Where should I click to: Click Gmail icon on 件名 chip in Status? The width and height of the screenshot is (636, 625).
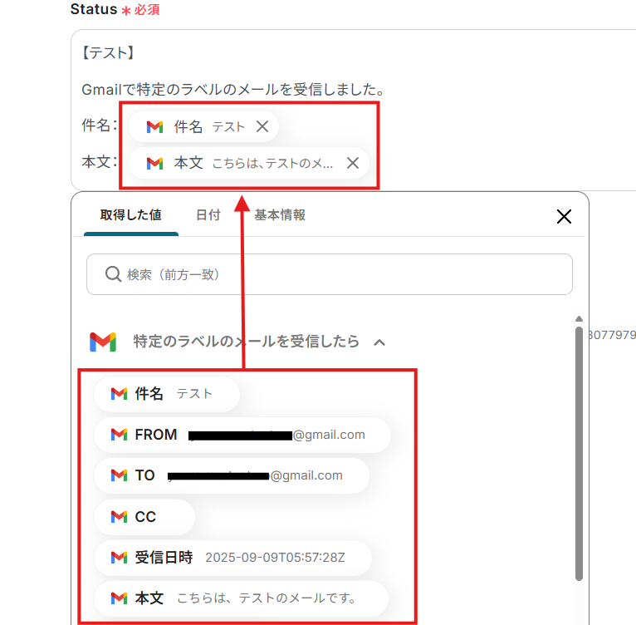coord(154,126)
